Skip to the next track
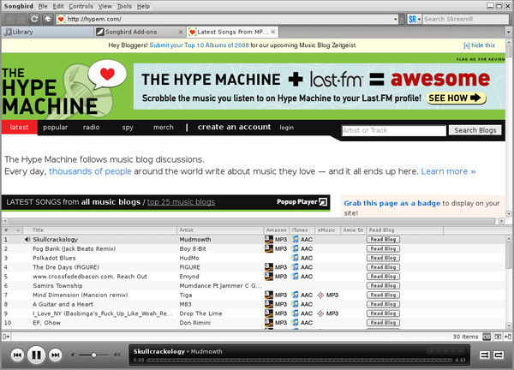This screenshot has height=370, width=514. (x=56, y=355)
